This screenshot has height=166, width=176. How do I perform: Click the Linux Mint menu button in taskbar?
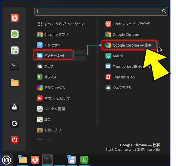pos(6,160)
